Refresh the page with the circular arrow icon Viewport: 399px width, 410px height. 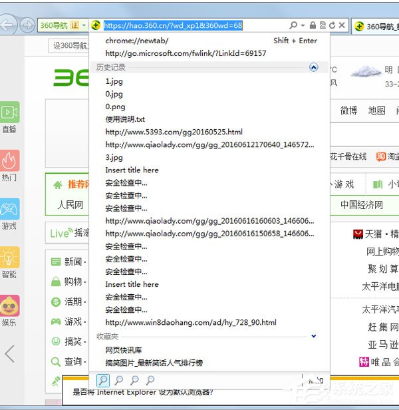point(332,25)
